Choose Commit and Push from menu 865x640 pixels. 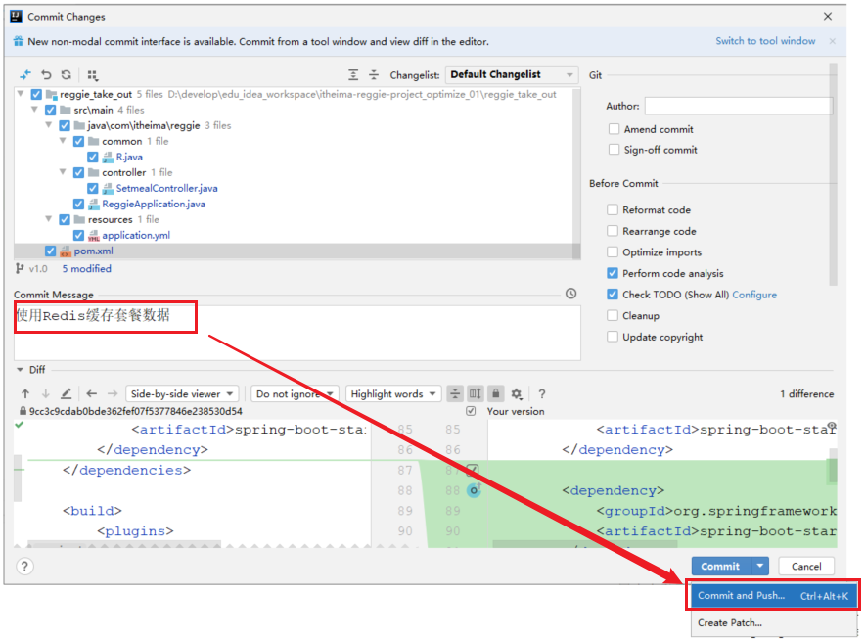pos(741,595)
